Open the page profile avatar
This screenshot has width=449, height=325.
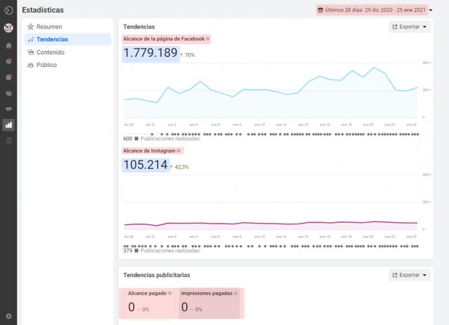(8, 28)
